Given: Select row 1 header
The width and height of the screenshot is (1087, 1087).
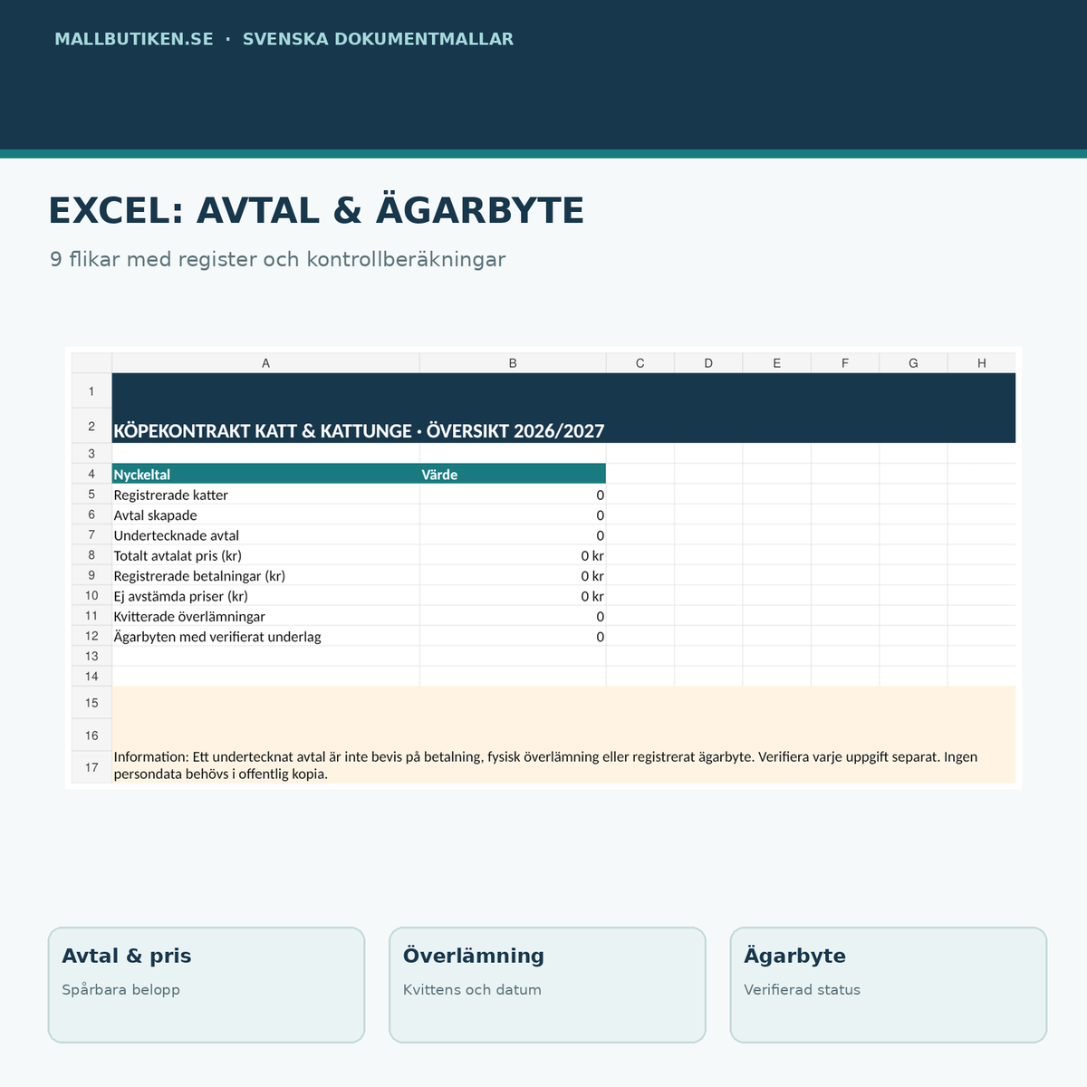Looking at the screenshot, I should click(91, 390).
